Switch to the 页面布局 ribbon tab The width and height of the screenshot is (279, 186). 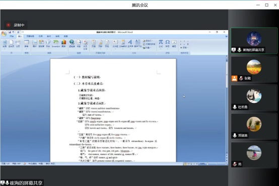point(30,36)
